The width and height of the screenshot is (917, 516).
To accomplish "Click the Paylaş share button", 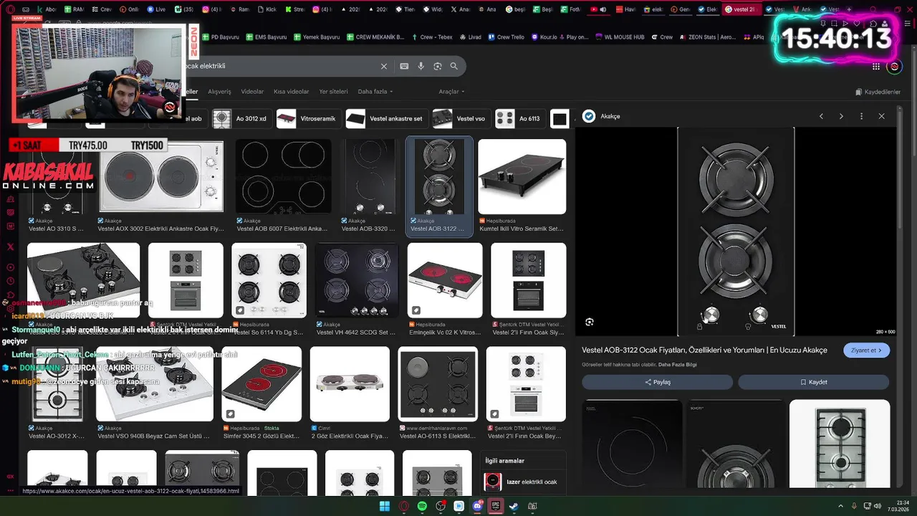I will (658, 382).
